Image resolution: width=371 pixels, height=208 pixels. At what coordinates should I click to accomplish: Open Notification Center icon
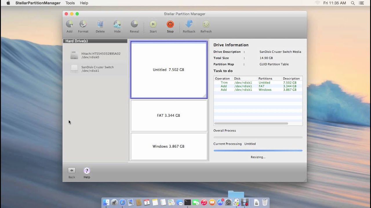[x=361, y=3]
